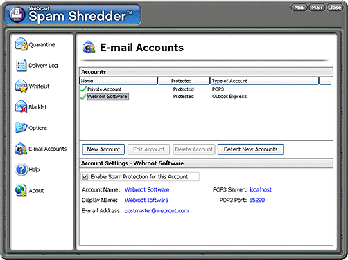Click Protected status of Private Account

pyautogui.click(x=184, y=89)
